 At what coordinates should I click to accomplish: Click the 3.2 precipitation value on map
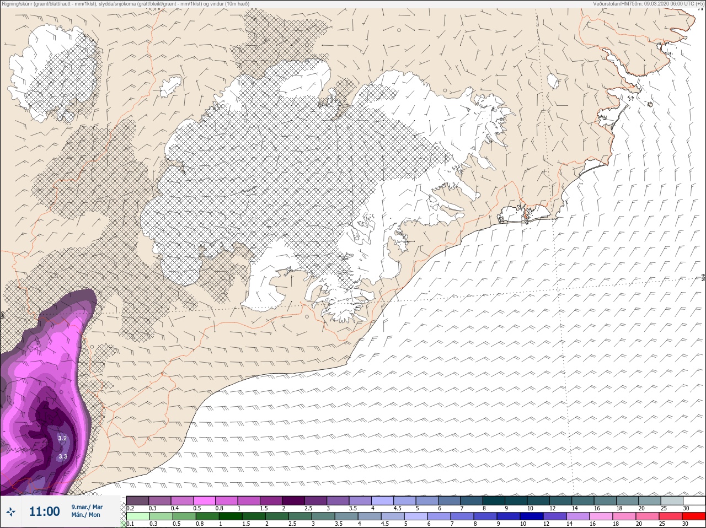[x=62, y=439]
